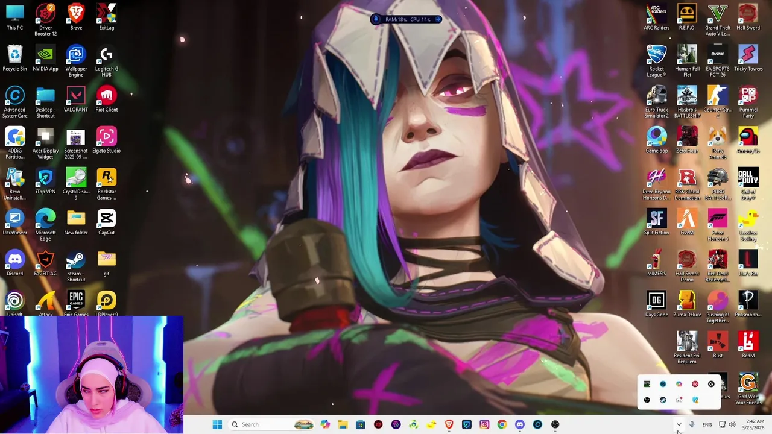772x434 pixels.
Task: Open Tricky Towers game icon
Action: tap(748, 58)
